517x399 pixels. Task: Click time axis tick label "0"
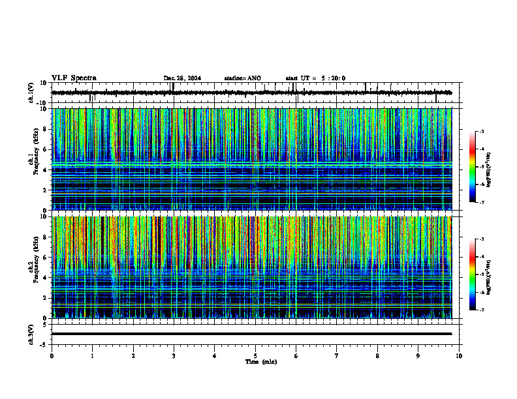tap(52, 356)
